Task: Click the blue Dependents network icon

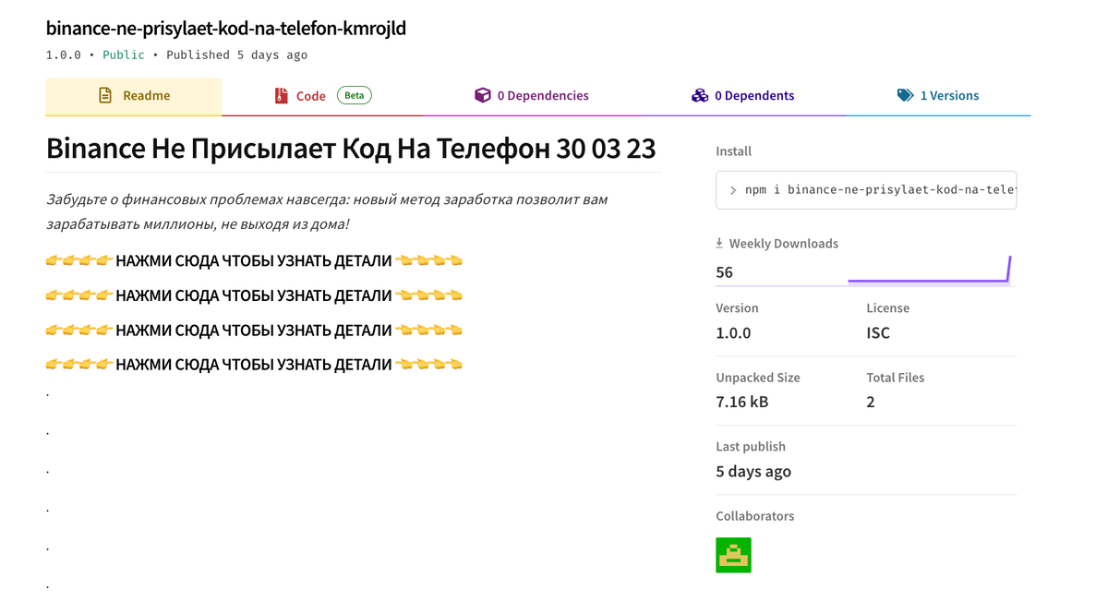Action: [700, 95]
